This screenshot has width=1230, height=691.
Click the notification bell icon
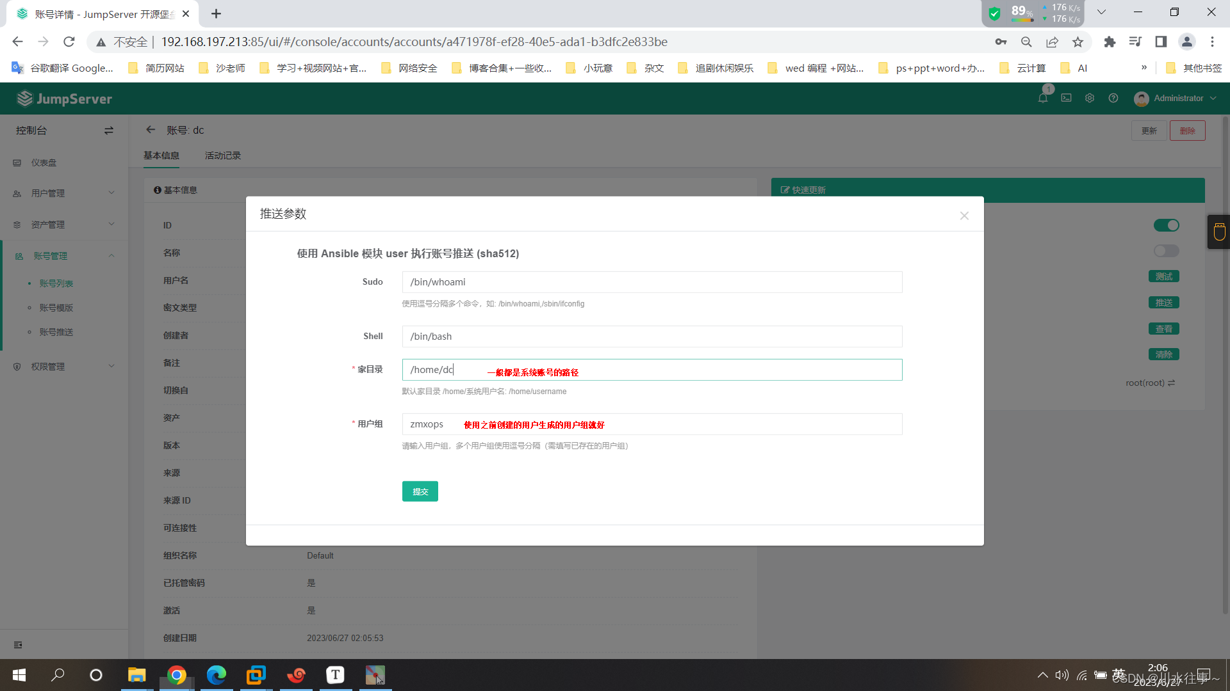pos(1042,98)
